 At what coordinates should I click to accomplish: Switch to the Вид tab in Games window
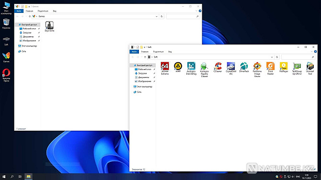click(55, 11)
